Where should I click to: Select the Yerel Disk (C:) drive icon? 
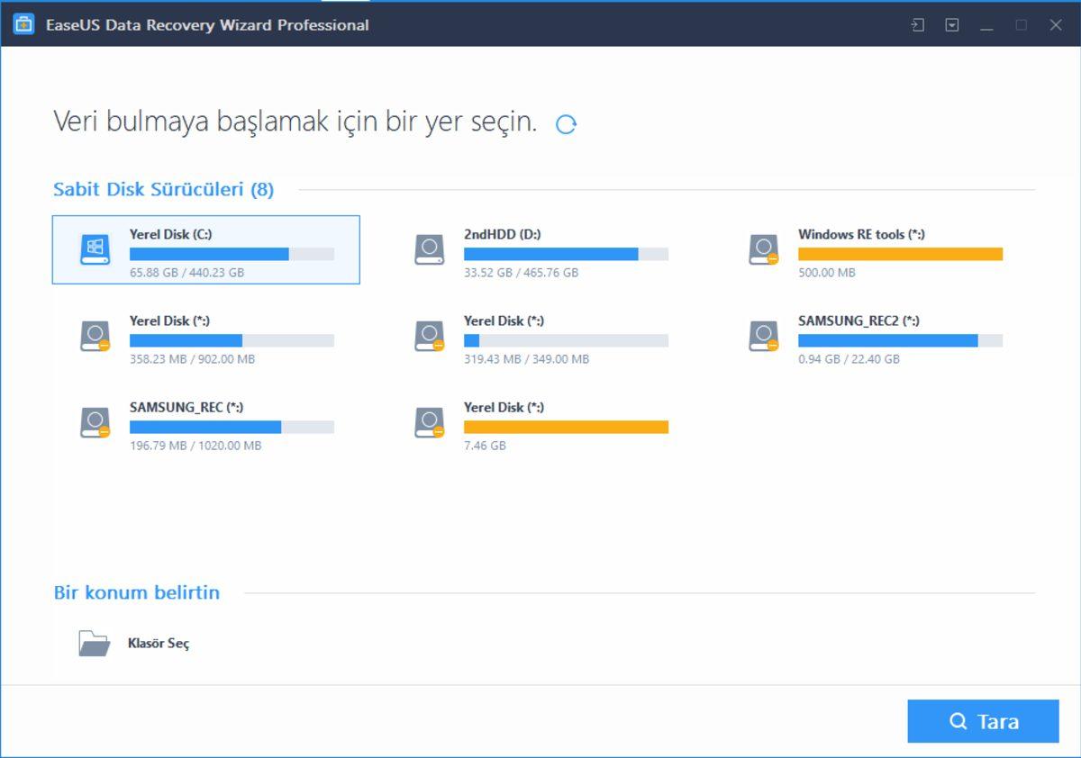pyautogui.click(x=94, y=249)
